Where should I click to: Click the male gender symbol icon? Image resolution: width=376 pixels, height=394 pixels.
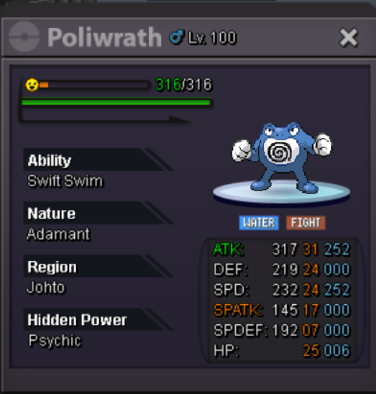pyautogui.click(x=176, y=37)
